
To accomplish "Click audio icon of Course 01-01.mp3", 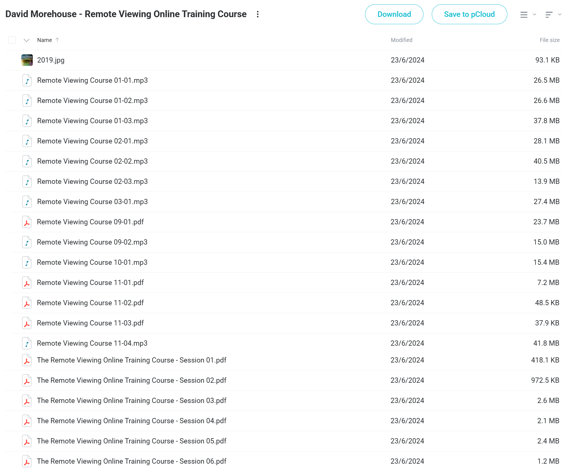I will click(27, 80).
